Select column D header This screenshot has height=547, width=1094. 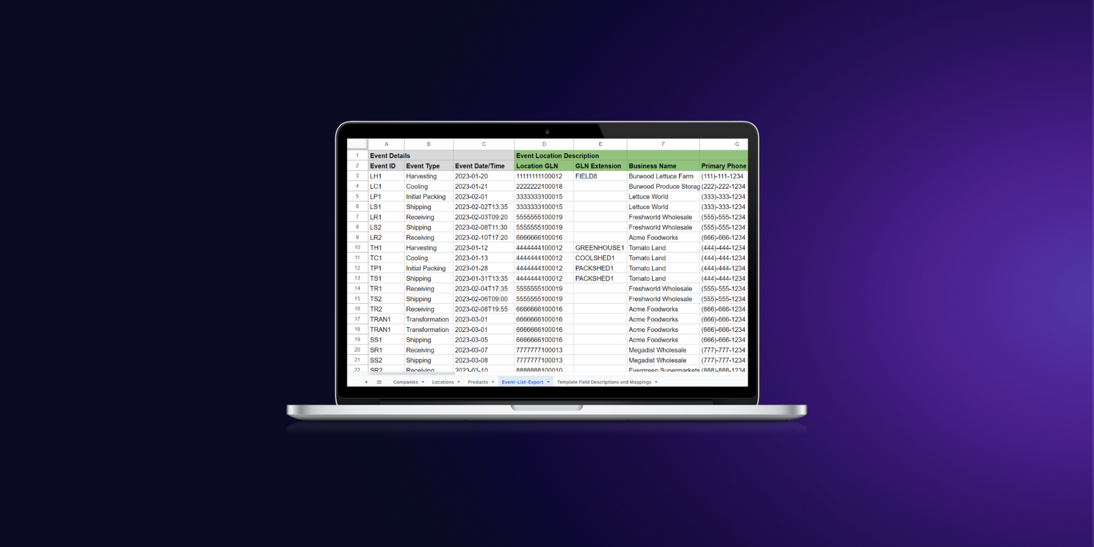pos(543,144)
